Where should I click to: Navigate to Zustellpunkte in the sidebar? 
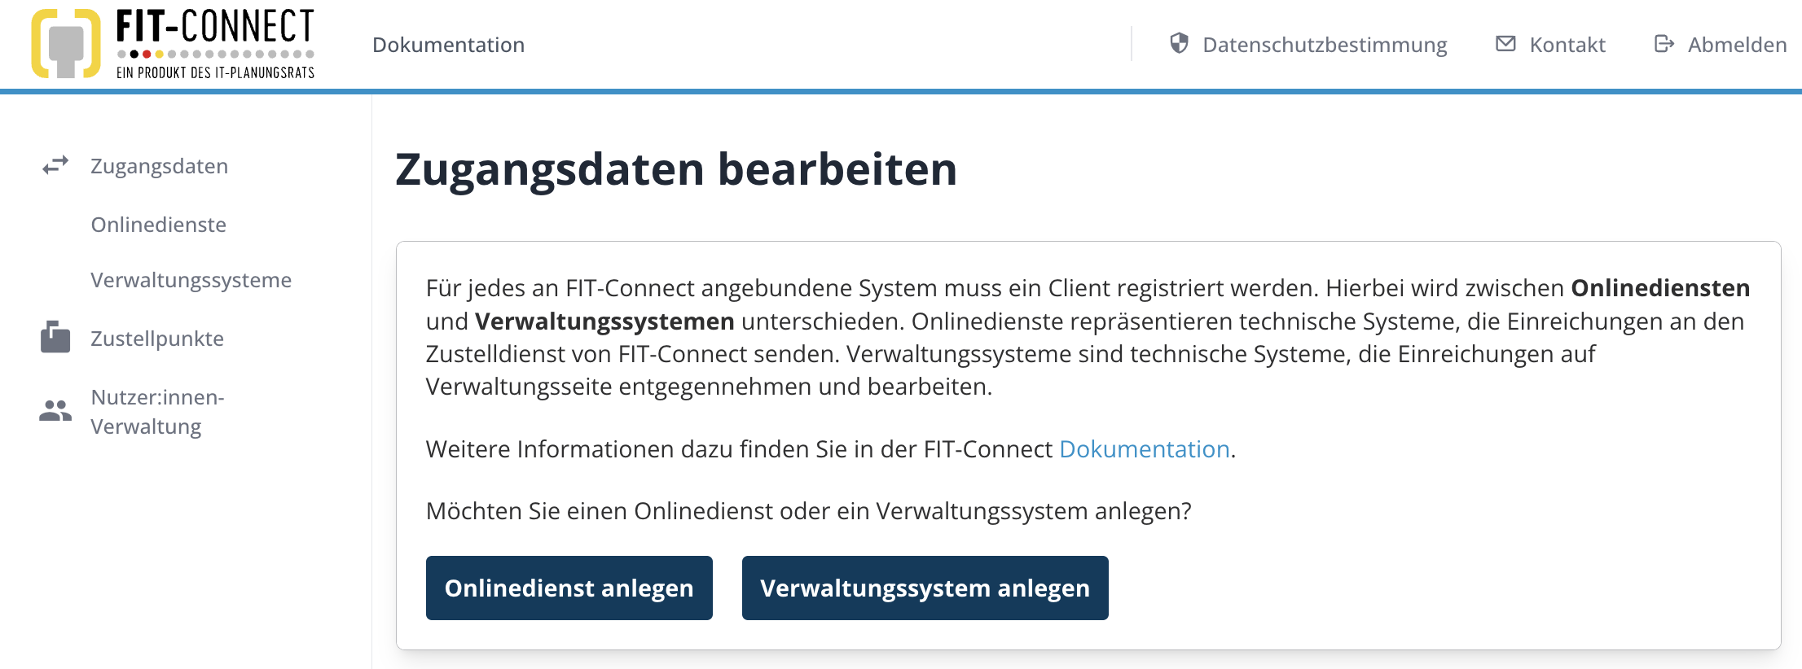(x=157, y=339)
